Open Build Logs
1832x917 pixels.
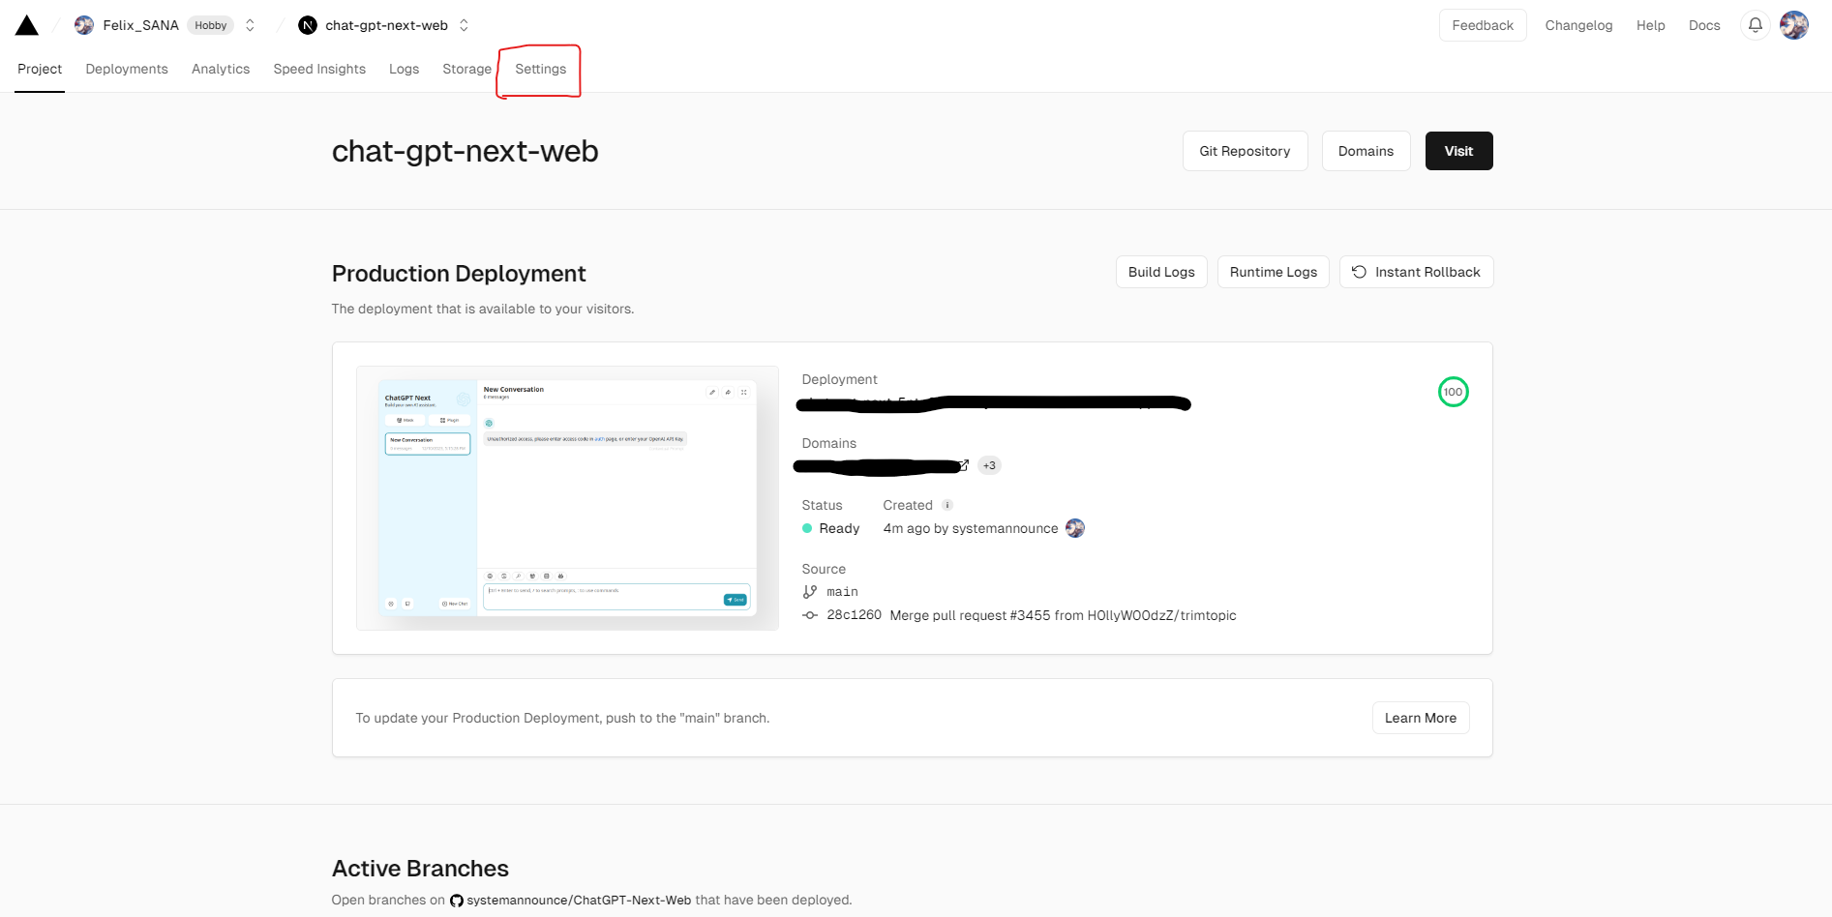[x=1161, y=272]
